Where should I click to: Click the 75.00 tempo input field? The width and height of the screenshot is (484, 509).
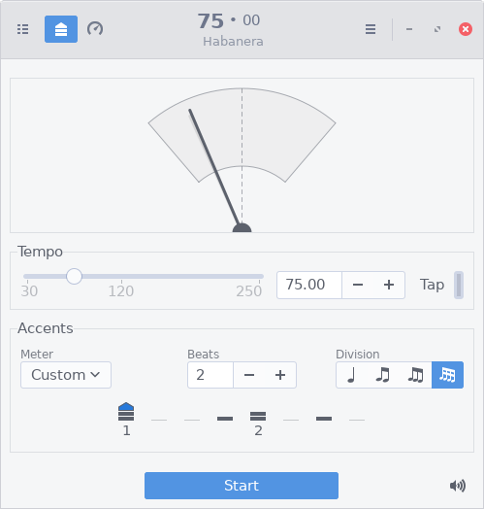pos(309,285)
